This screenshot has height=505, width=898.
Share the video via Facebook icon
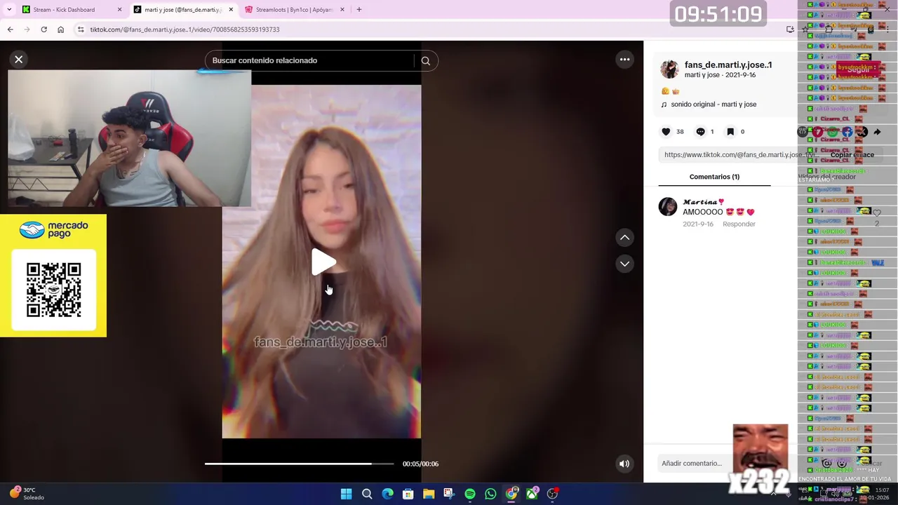[x=847, y=132]
